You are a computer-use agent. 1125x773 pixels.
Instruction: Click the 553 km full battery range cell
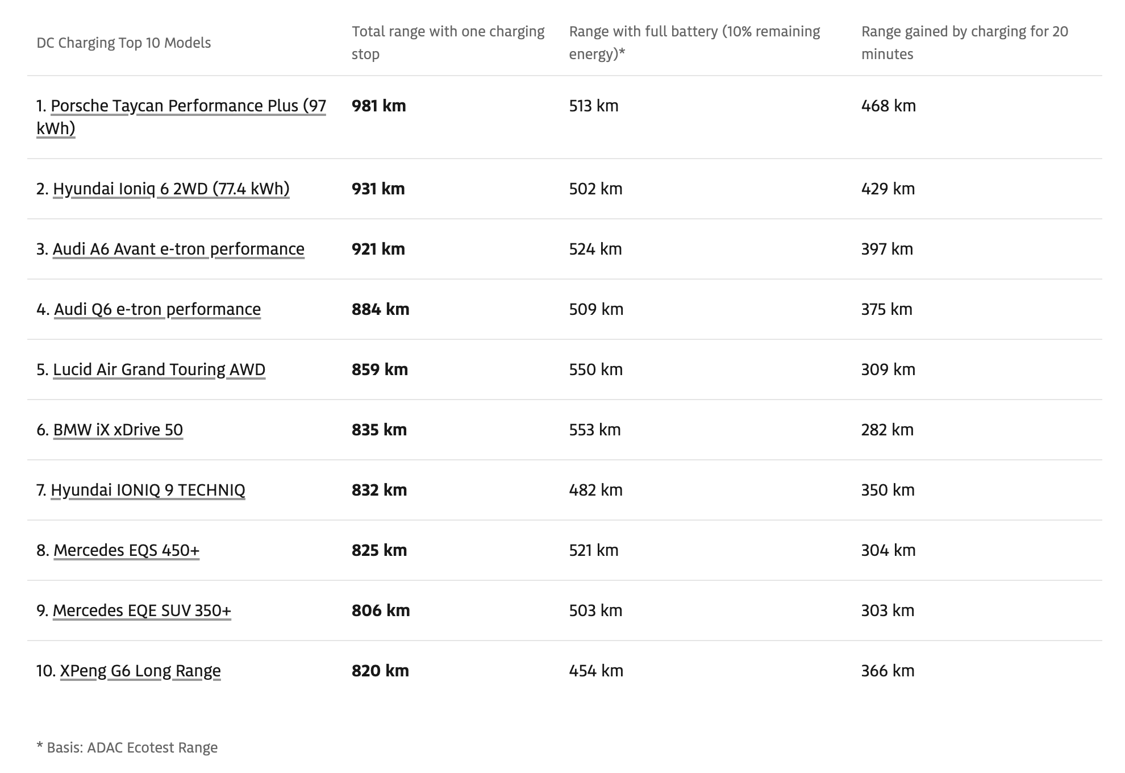595,430
